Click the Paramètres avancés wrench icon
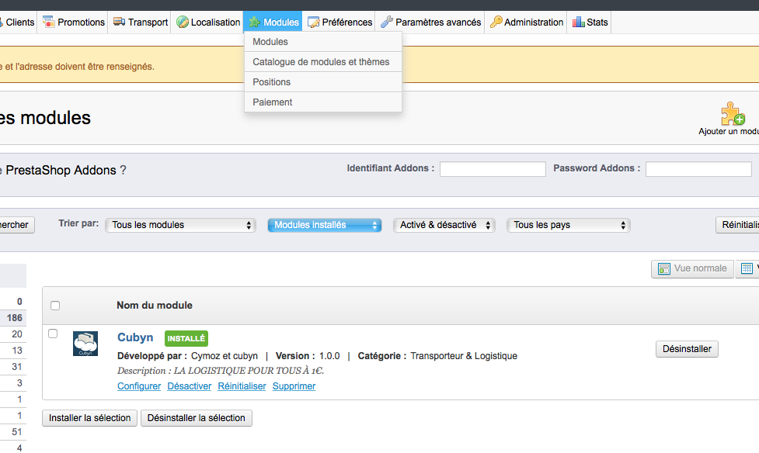Image resolution: width=759 pixels, height=453 pixels. pos(386,22)
